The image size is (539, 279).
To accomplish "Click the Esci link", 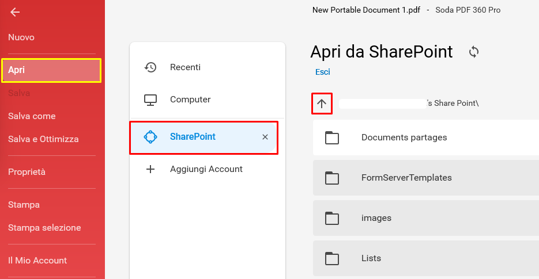I will click(322, 72).
